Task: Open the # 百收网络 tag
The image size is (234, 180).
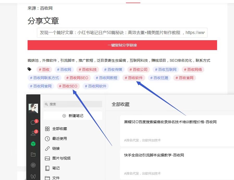Action: point(193,70)
